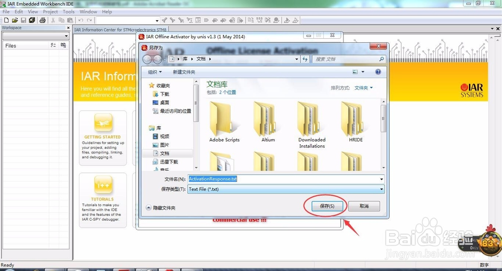The image size is (502, 271).
Task: Click the change view icon in the dialog toolbar
Action: [x=355, y=72]
